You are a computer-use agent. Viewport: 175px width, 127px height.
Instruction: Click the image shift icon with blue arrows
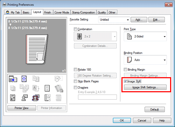point(24,79)
